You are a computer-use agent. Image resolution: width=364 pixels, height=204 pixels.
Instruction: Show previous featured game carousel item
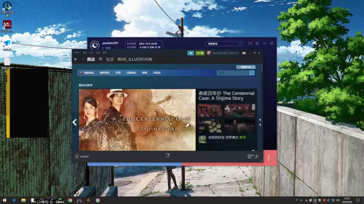(x=75, y=122)
